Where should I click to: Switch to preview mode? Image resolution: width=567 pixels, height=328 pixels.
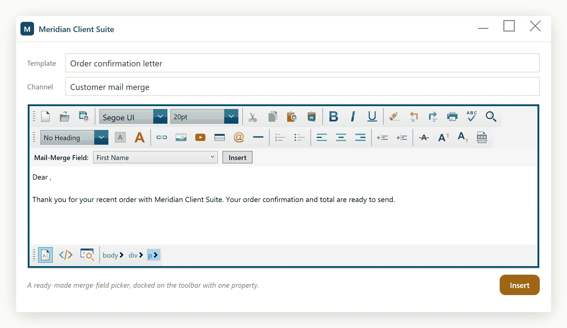[x=87, y=255]
